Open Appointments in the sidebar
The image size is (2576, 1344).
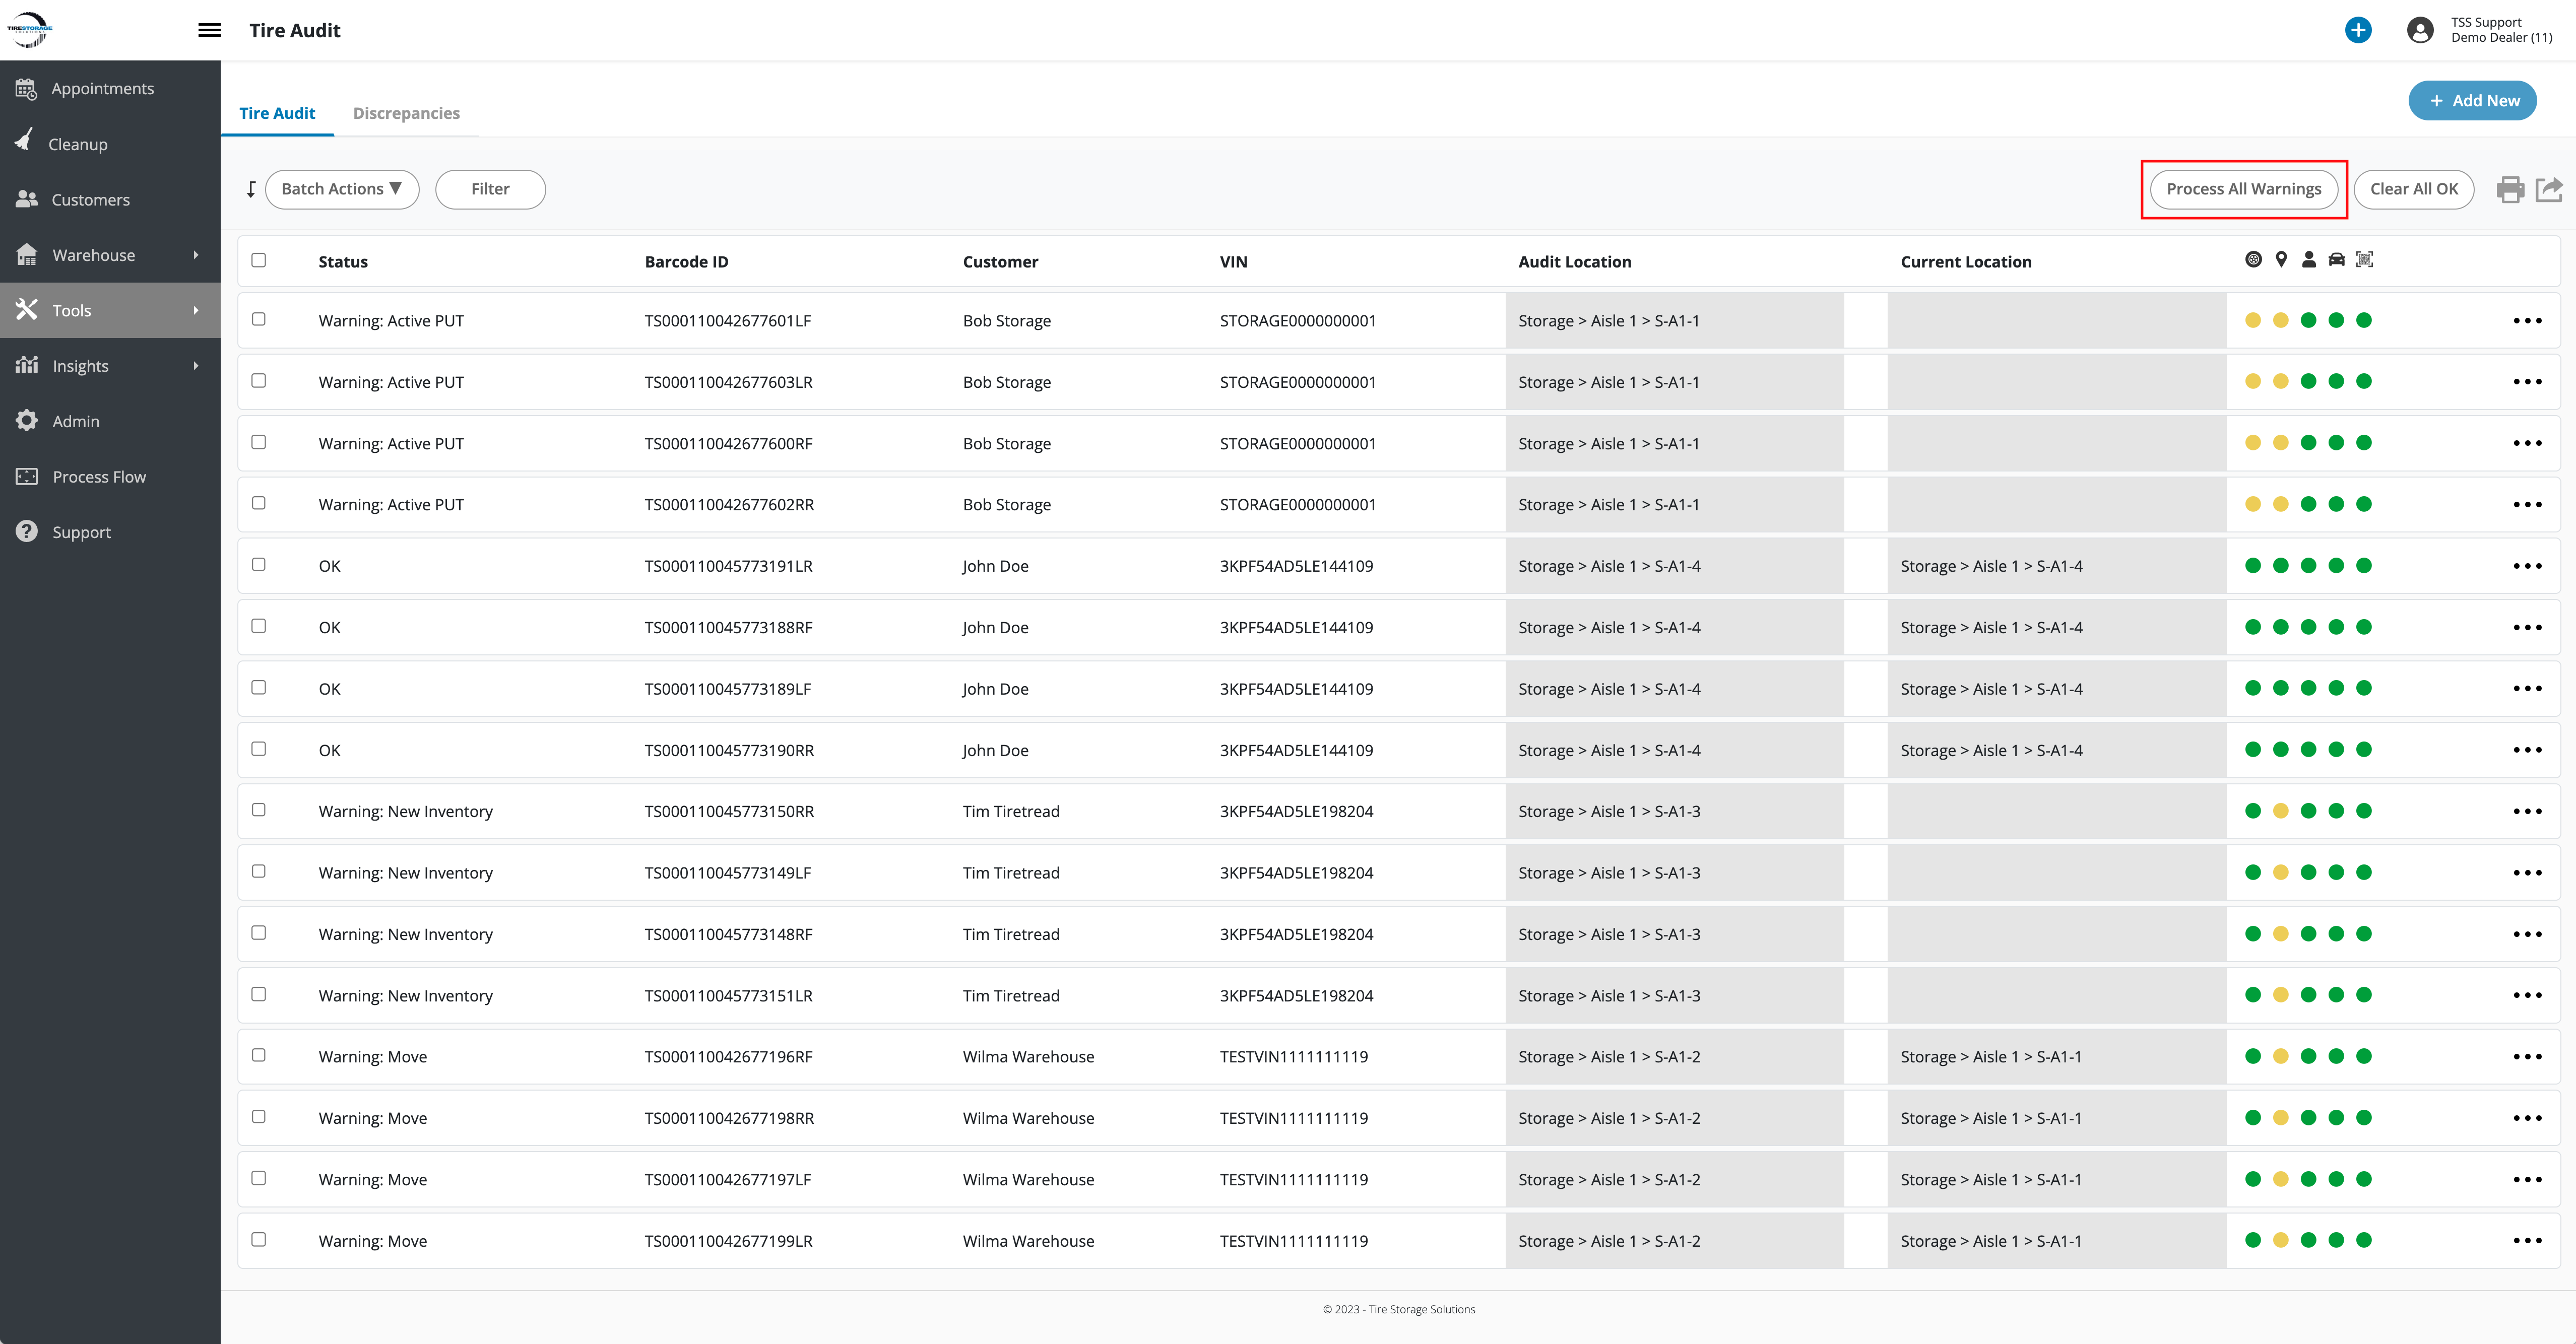(x=102, y=89)
